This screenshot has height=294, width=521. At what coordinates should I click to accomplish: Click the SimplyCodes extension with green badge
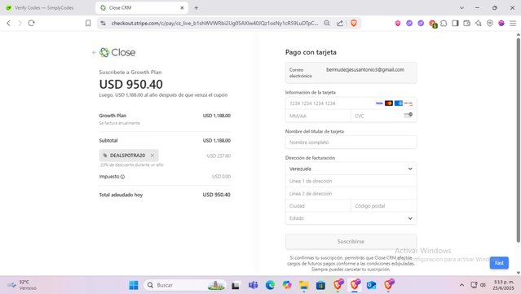click(433, 24)
